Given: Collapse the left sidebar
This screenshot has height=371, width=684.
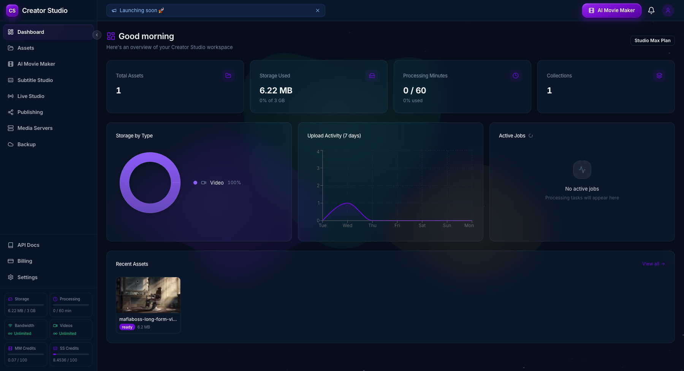Looking at the screenshot, I should [x=97, y=35].
